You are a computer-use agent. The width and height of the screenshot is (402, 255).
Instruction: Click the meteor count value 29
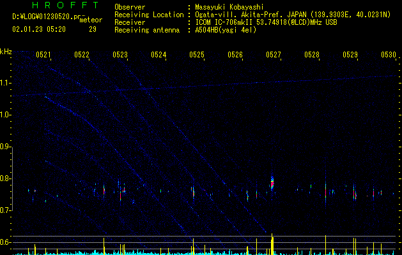93,29
